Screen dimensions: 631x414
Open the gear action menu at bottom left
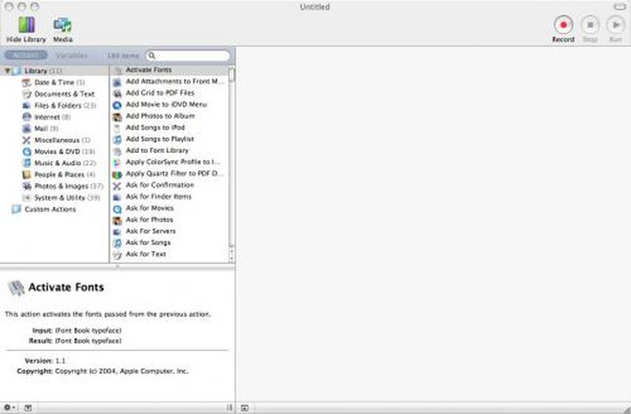pyautogui.click(x=9, y=408)
